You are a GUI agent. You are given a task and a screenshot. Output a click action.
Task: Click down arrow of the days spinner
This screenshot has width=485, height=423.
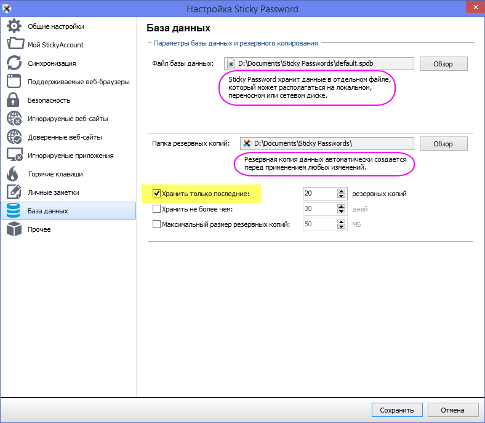[x=341, y=211]
